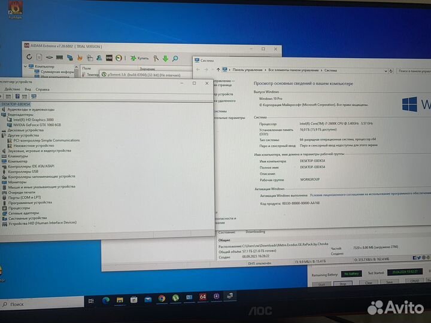The height and width of the screenshot is (323, 431).
Task: Click the control panel search field
Action: coord(414,71)
